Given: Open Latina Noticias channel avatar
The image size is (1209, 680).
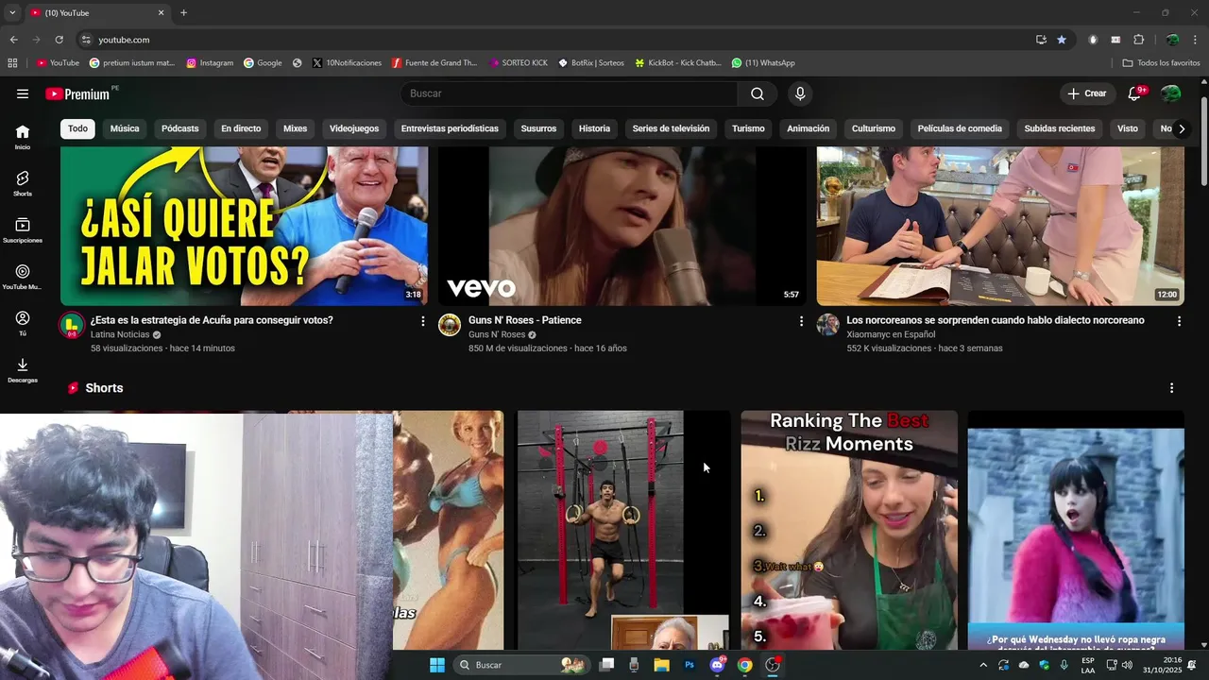Looking at the screenshot, I should [72, 326].
